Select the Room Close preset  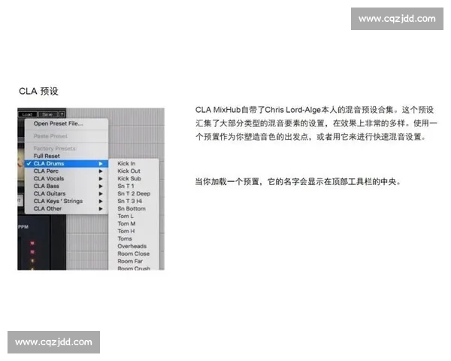pos(134,253)
